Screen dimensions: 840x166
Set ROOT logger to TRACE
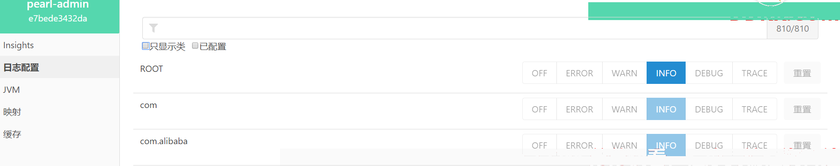click(754, 73)
